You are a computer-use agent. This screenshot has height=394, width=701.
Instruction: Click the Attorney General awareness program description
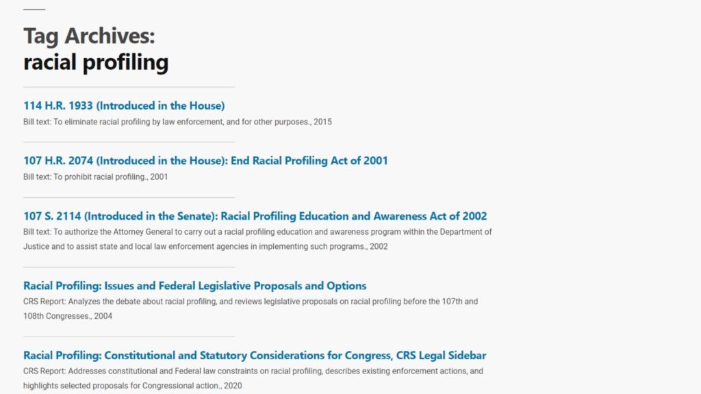(257, 239)
